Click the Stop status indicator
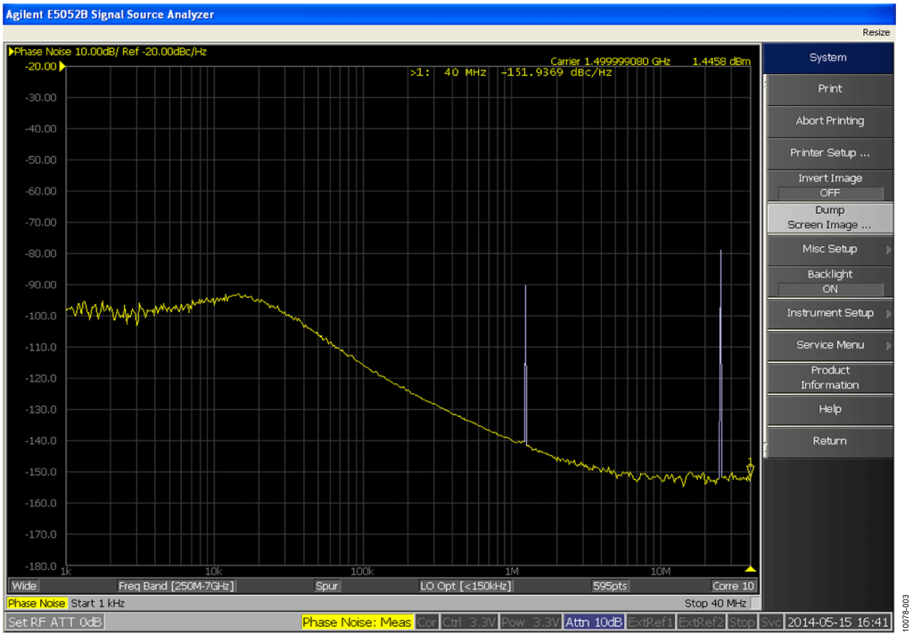 (x=741, y=622)
